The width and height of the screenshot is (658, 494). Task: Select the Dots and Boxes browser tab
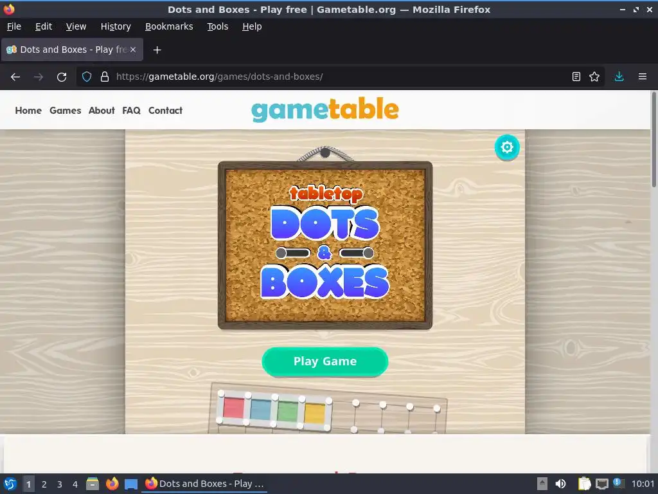tap(72, 50)
